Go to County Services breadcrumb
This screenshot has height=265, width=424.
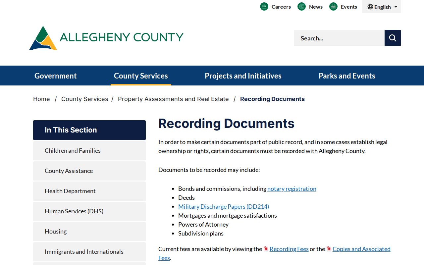85,99
